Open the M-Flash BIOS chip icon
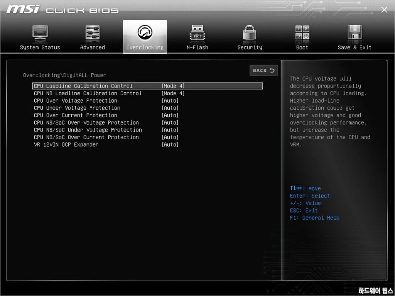This screenshot has height=296, width=395. (197, 33)
